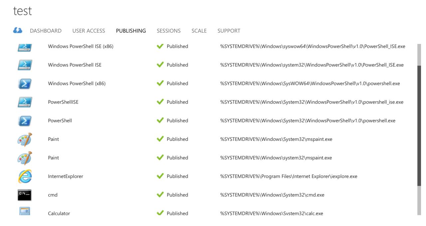Click the cmd terminal icon
The image size is (426, 226).
pos(25,195)
